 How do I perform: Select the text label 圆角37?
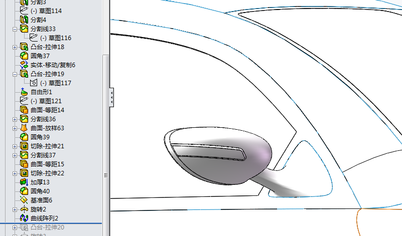click(40, 56)
